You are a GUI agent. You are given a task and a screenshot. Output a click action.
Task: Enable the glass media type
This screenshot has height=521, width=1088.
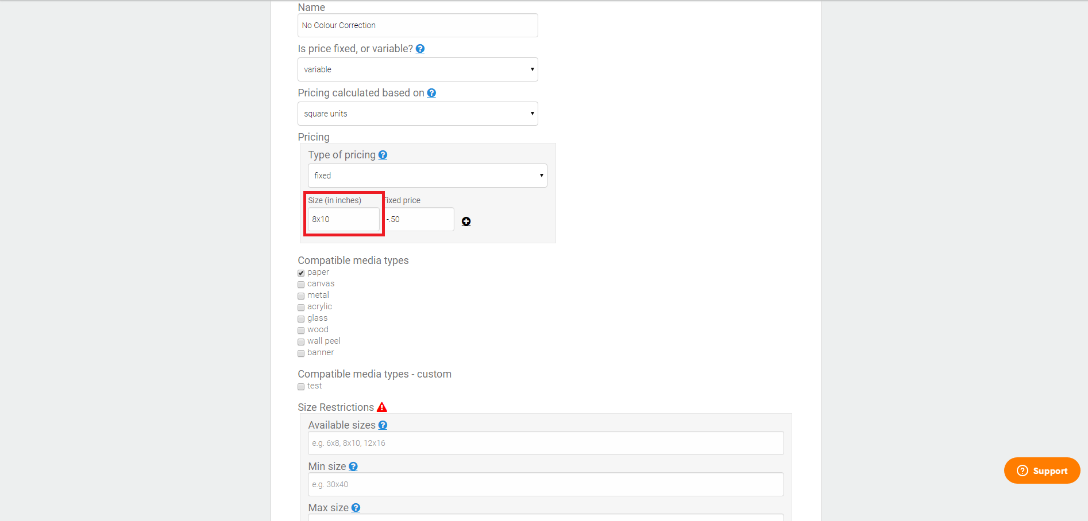(301, 319)
